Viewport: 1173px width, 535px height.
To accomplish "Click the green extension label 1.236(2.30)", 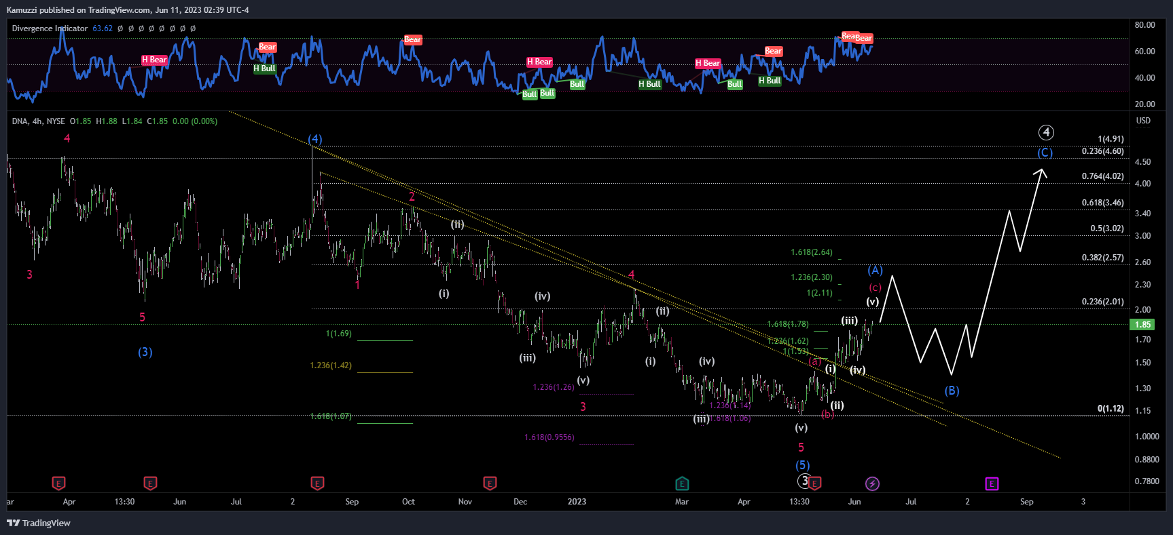I will coord(812,277).
